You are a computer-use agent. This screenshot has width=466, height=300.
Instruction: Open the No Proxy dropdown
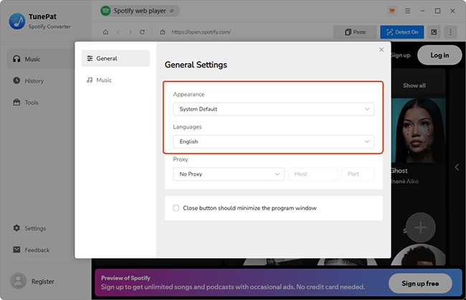click(x=229, y=174)
